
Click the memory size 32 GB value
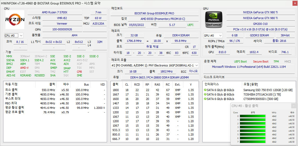coord(134,35)
